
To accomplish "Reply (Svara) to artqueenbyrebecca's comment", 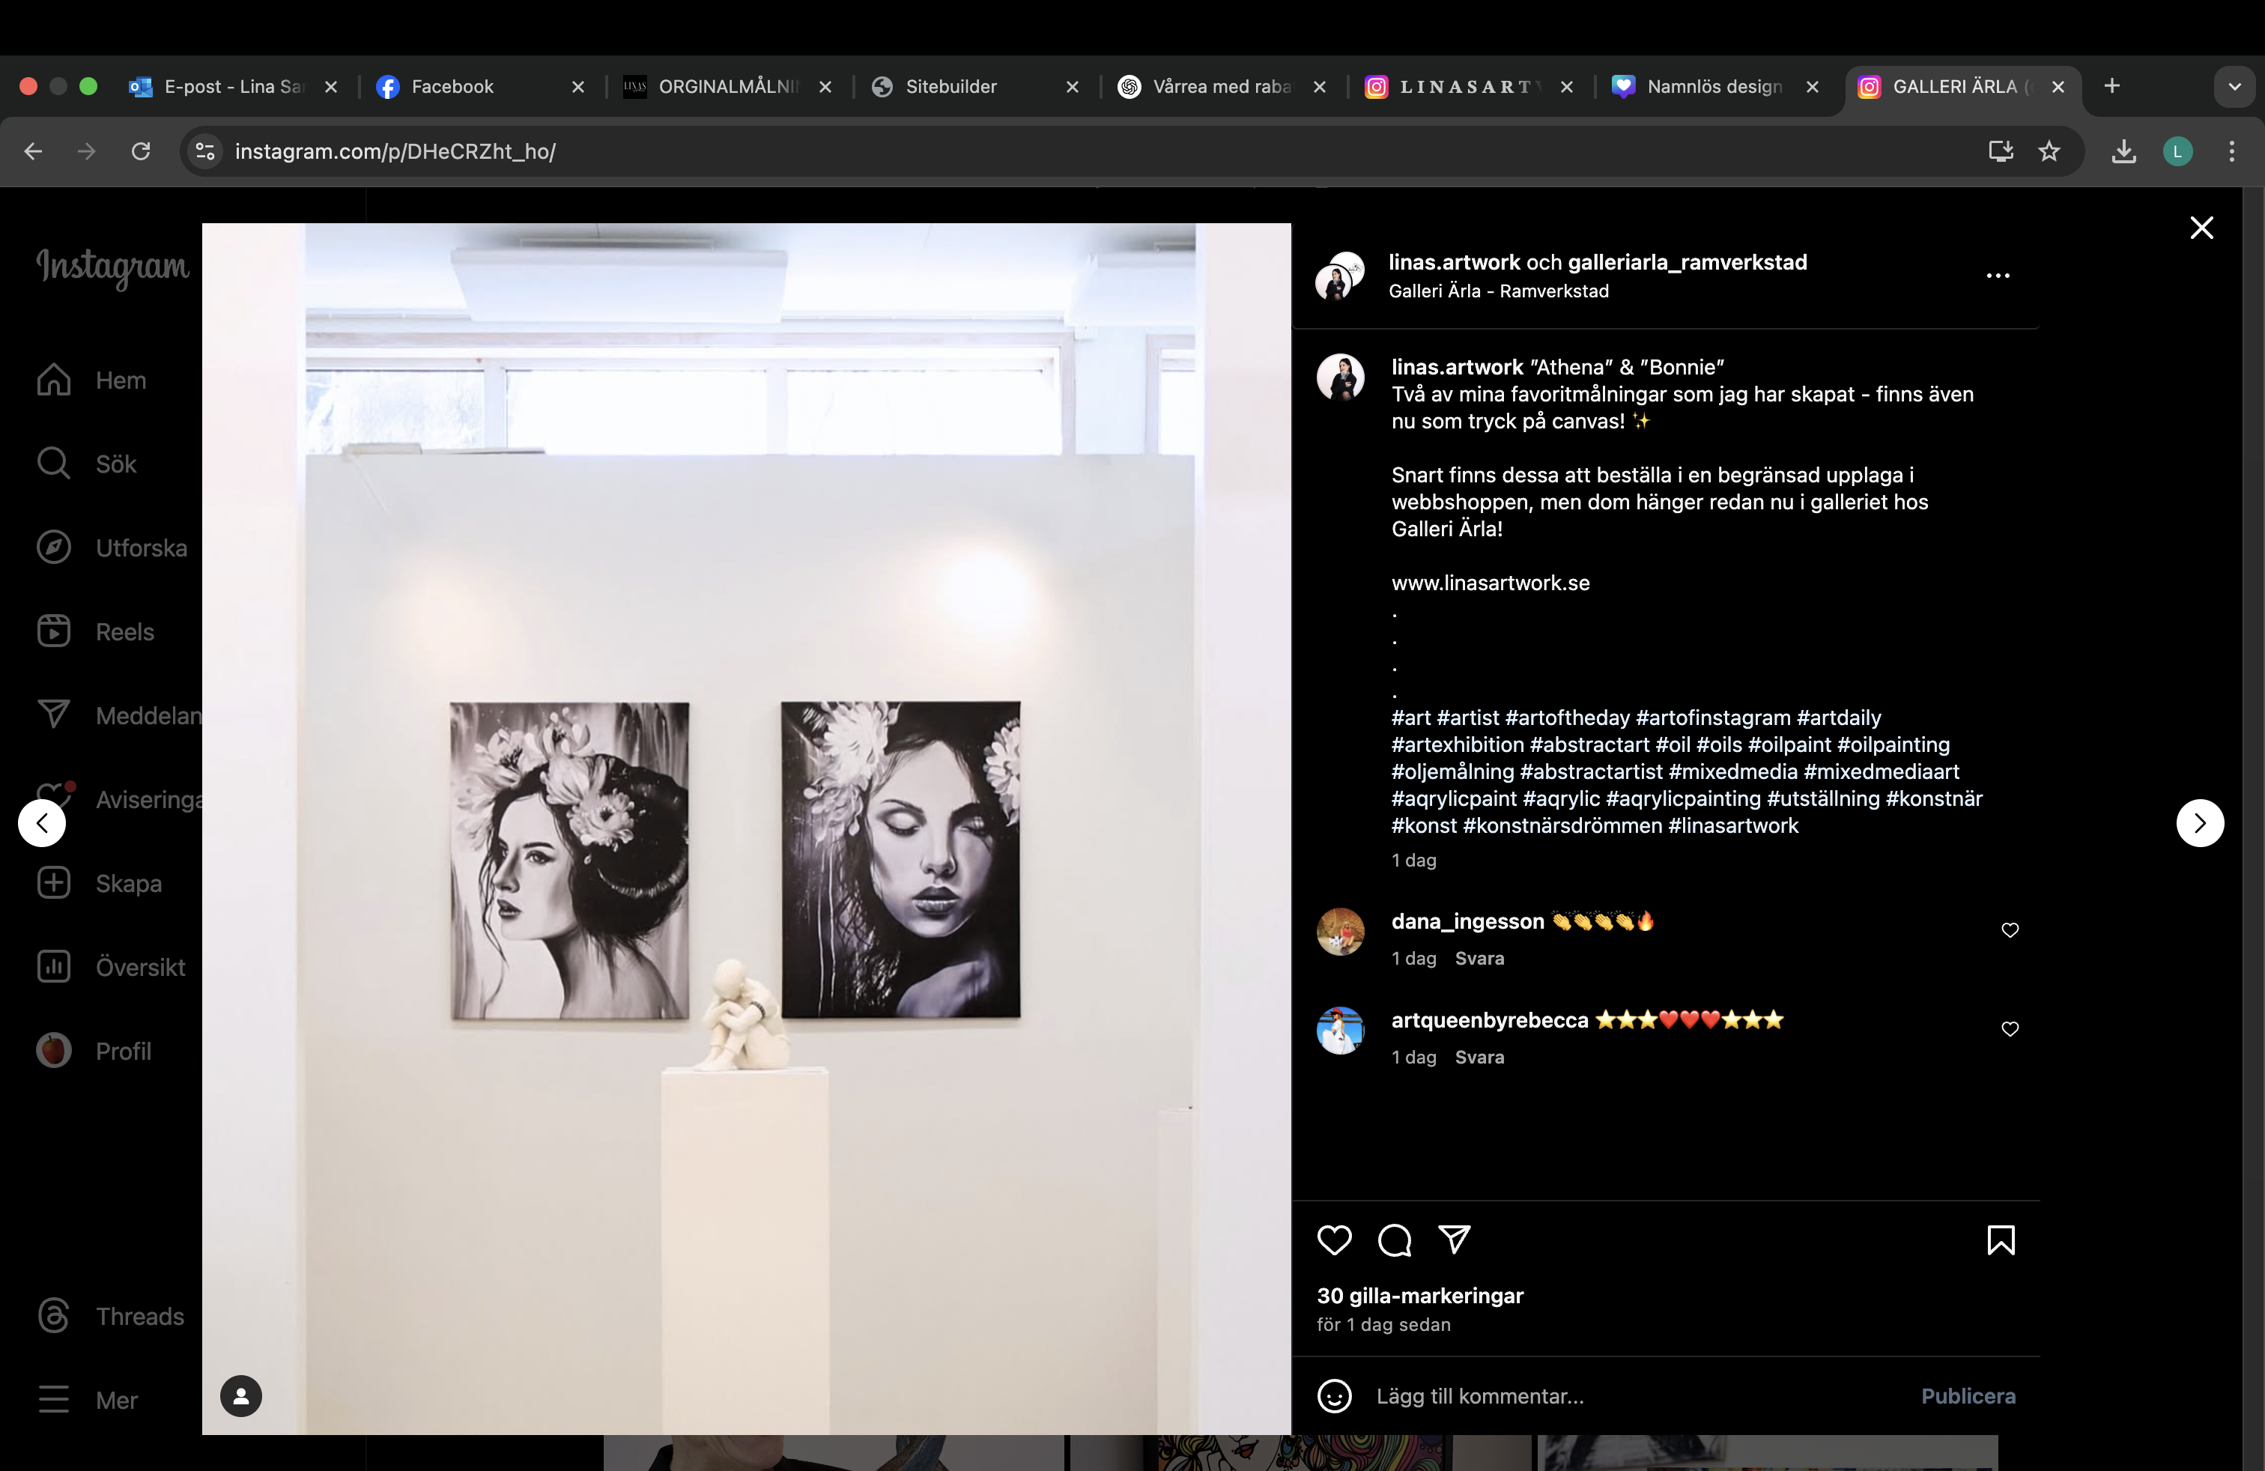I will coord(1479,1057).
